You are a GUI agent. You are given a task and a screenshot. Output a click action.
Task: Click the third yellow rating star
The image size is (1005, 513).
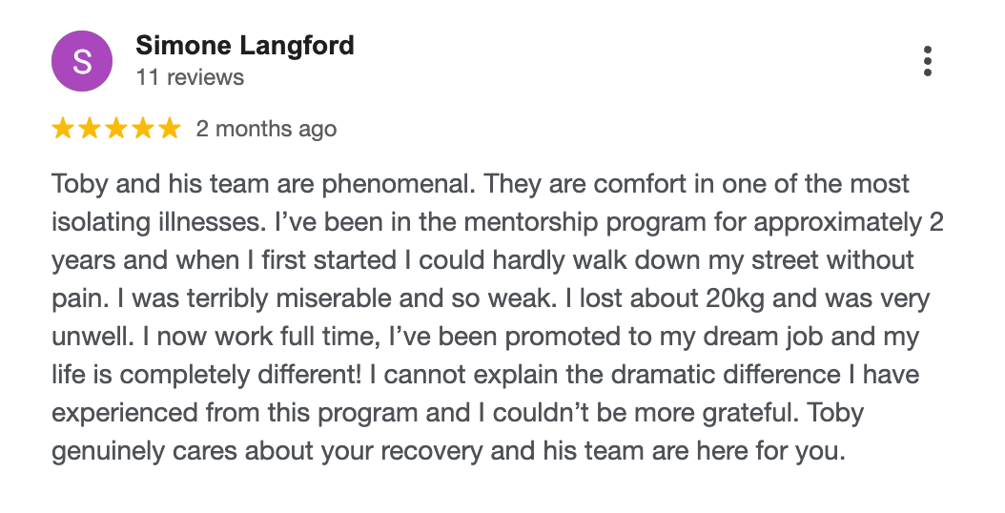116,129
